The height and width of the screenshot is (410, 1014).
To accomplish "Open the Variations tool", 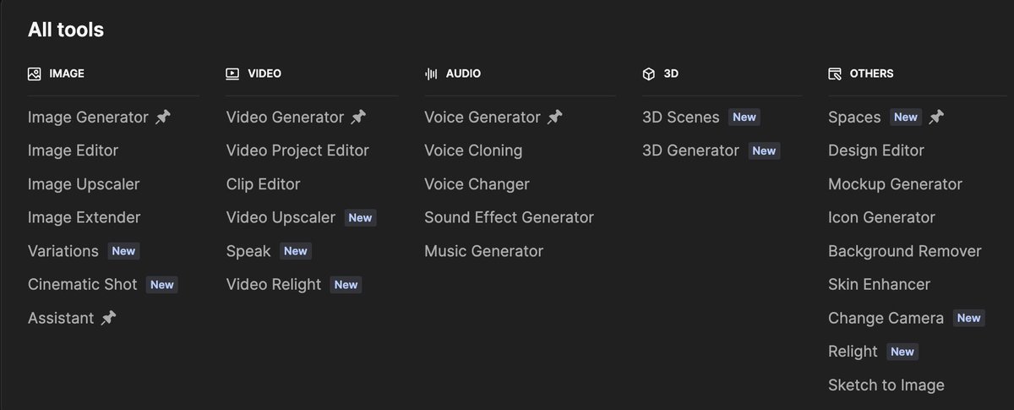I will coord(63,251).
